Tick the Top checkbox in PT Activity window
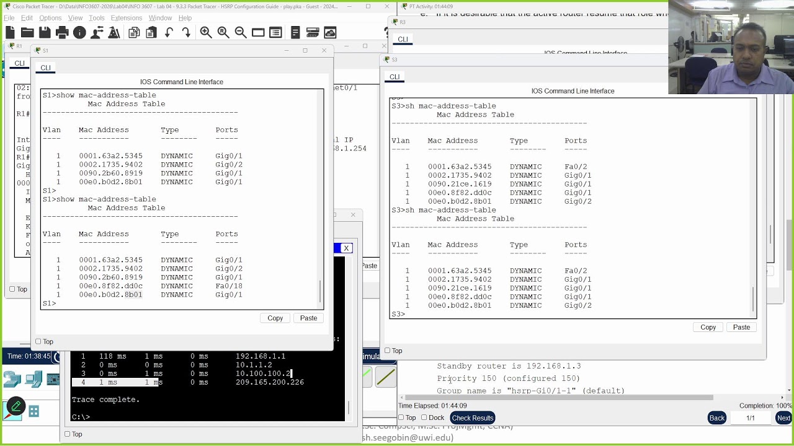 click(x=401, y=418)
